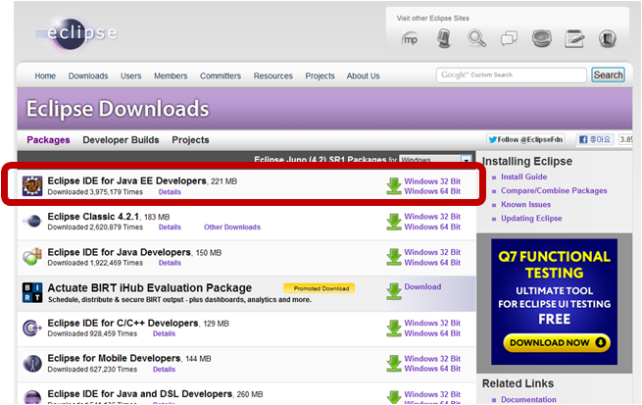Download Eclipse Classic Windows 64 Bit

coord(432,227)
